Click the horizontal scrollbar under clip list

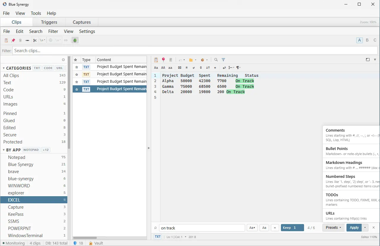[x=85, y=238]
